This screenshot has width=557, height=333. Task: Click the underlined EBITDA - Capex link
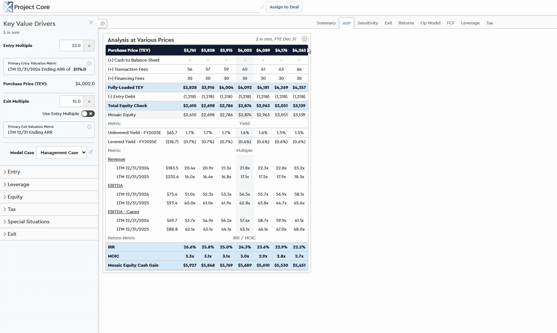pos(124,212)
